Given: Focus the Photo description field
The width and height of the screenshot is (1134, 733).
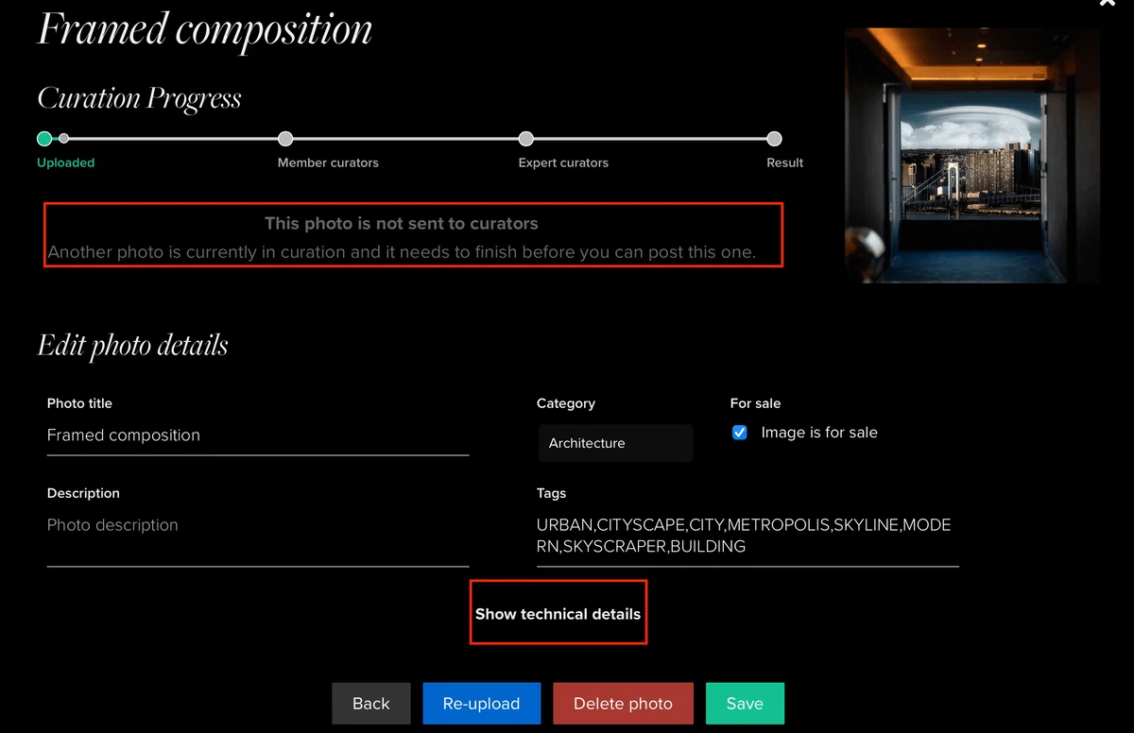Looking at the screenshot, I should (x=258, y=537).
